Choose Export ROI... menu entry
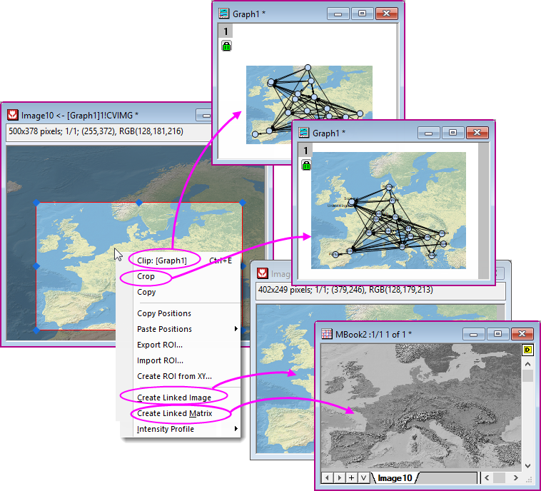Viewport: 541px width, 491px height. point(160,345)
